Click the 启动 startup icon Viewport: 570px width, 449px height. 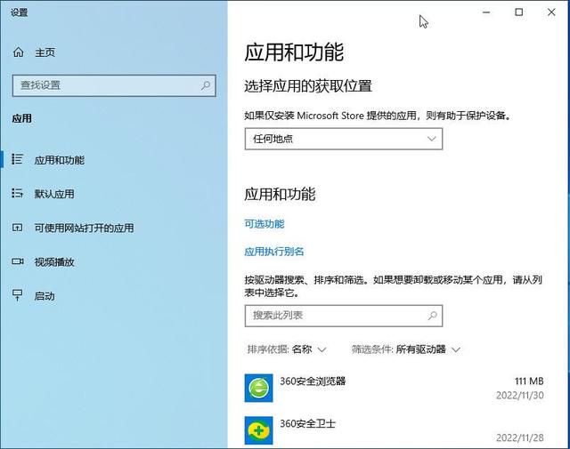point(17,295)
